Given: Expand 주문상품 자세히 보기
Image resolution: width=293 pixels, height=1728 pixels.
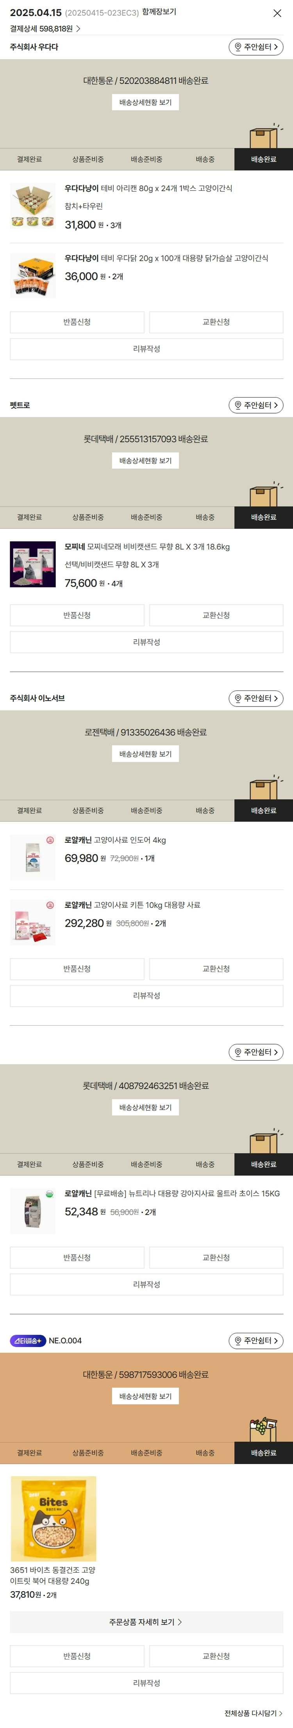Looking at the screenshot, I should coord(146,1622).
